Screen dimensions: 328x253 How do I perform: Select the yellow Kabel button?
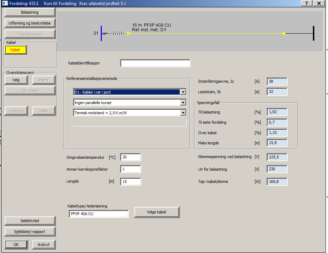tap(15, 50)
